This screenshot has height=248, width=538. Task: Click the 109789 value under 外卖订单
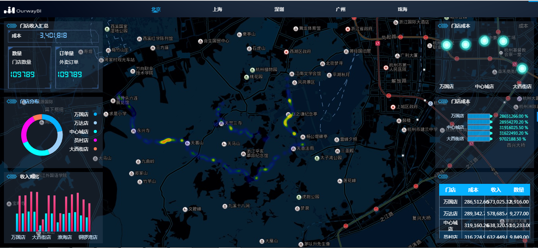point(70,74)
